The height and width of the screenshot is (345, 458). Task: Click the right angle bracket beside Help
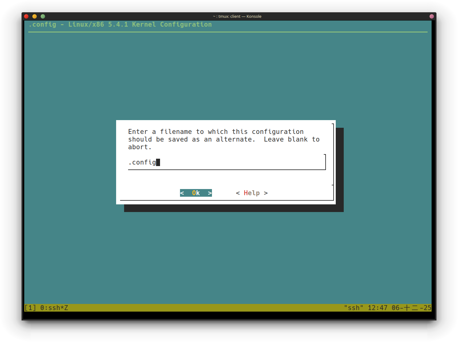point(266,193)
